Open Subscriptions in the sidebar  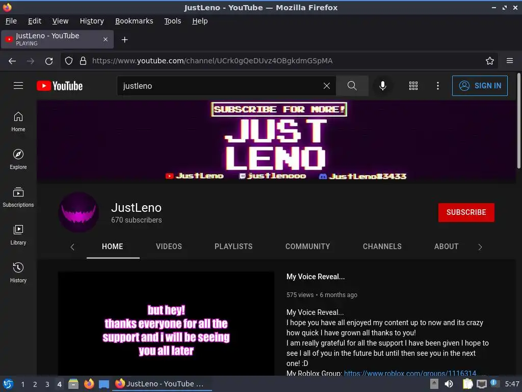(x=18, y=198)
